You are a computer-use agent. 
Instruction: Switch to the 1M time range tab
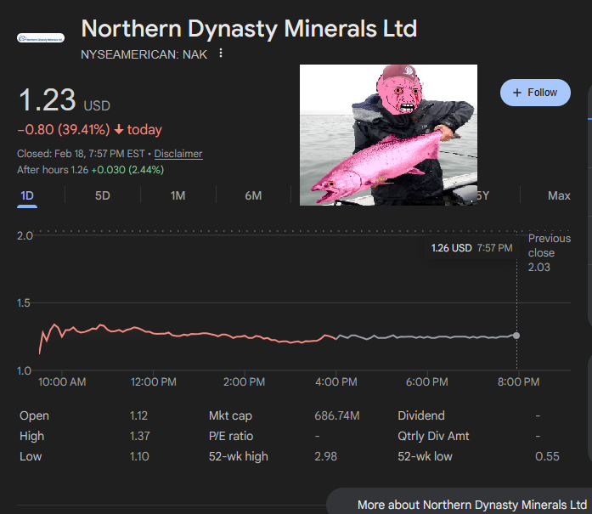[x=178, y=195]
